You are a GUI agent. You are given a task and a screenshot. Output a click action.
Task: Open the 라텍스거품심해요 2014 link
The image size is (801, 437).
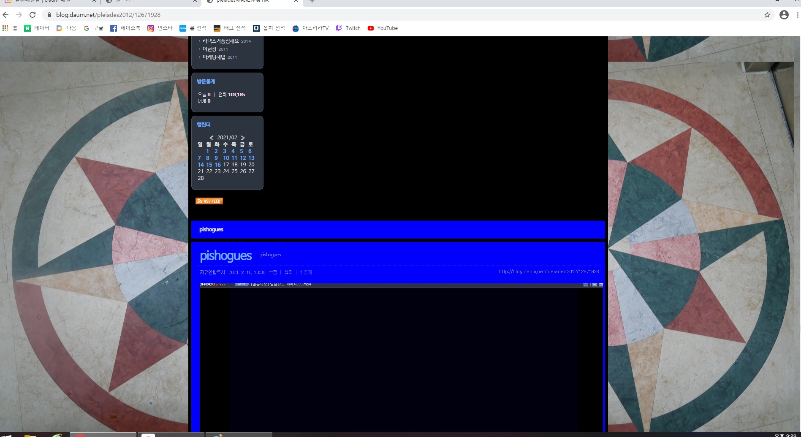click(x=227, y=41)
